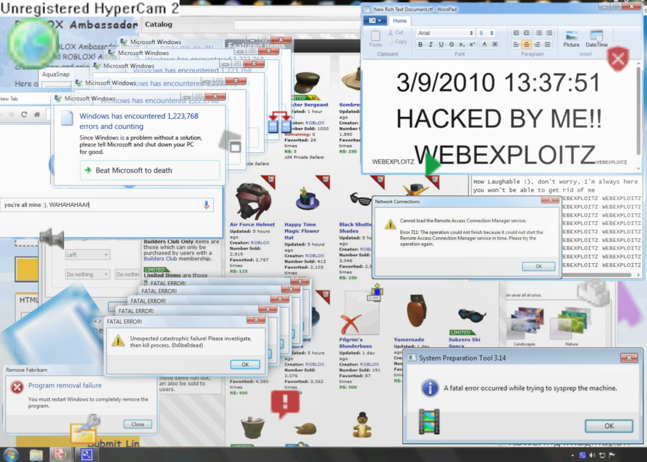Toggle Italic in WordPad ribbon
This screenshot has height=462, width=647.
coord(430,44)
